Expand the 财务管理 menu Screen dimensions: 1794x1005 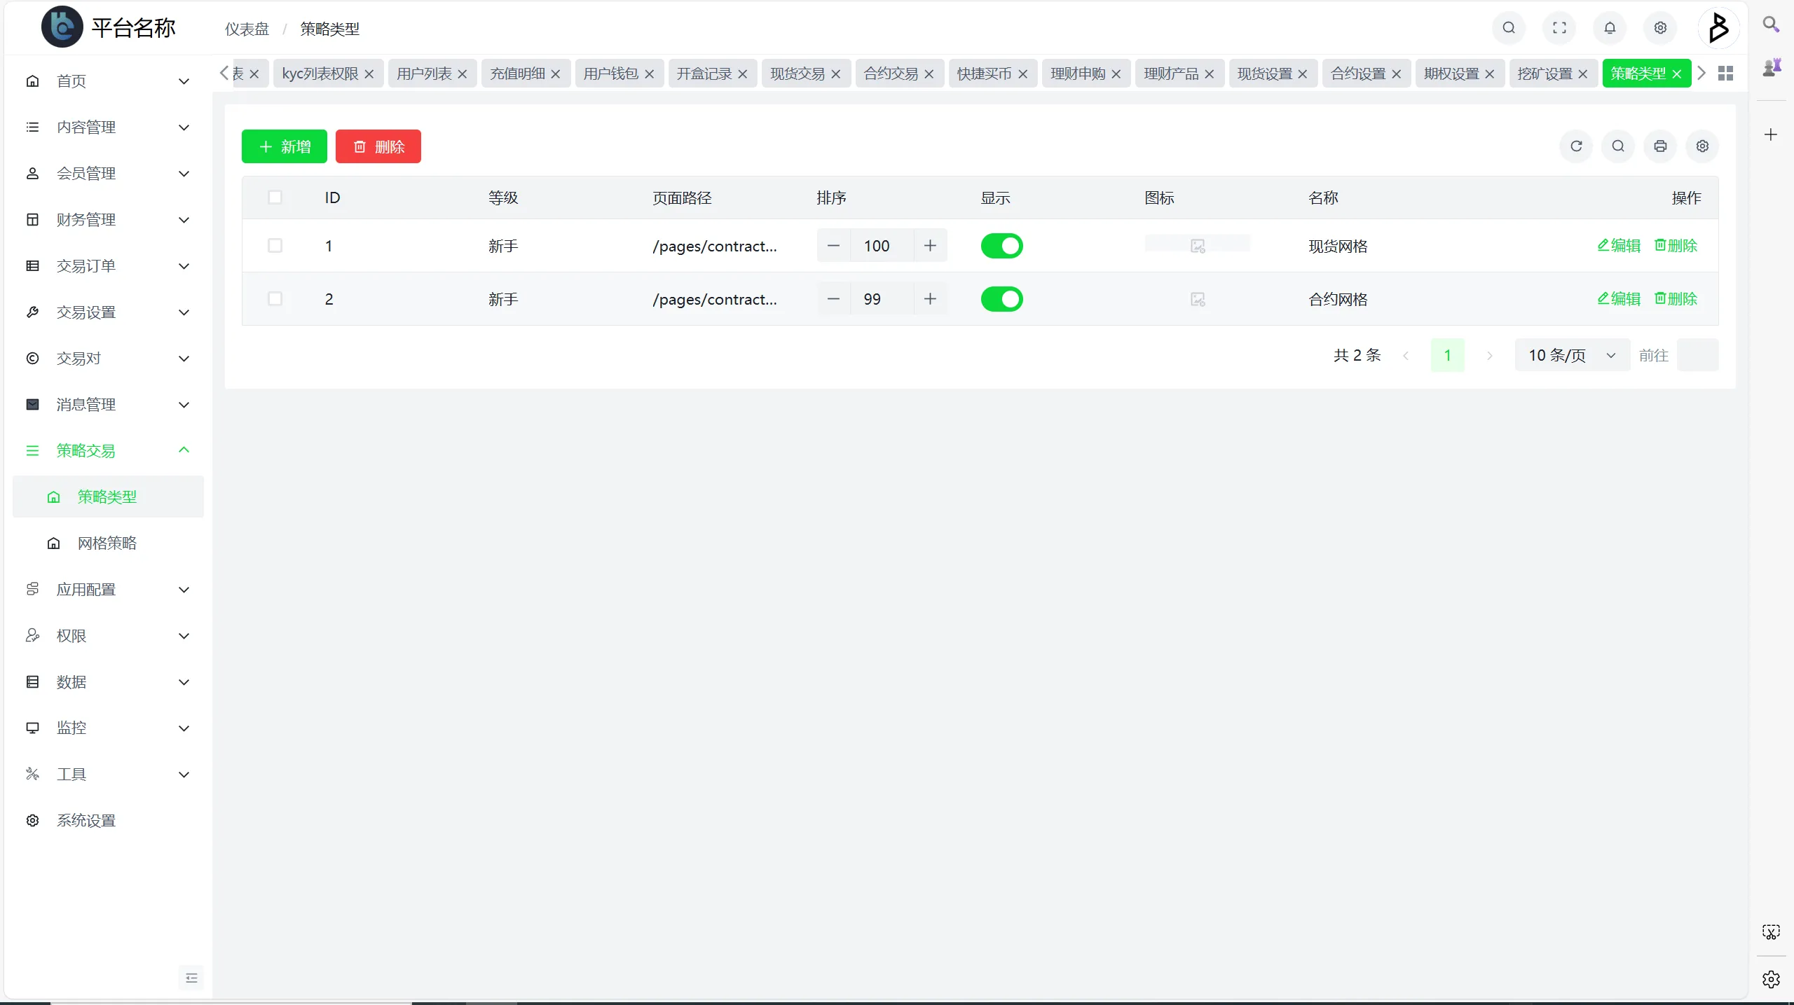point(108,220)
